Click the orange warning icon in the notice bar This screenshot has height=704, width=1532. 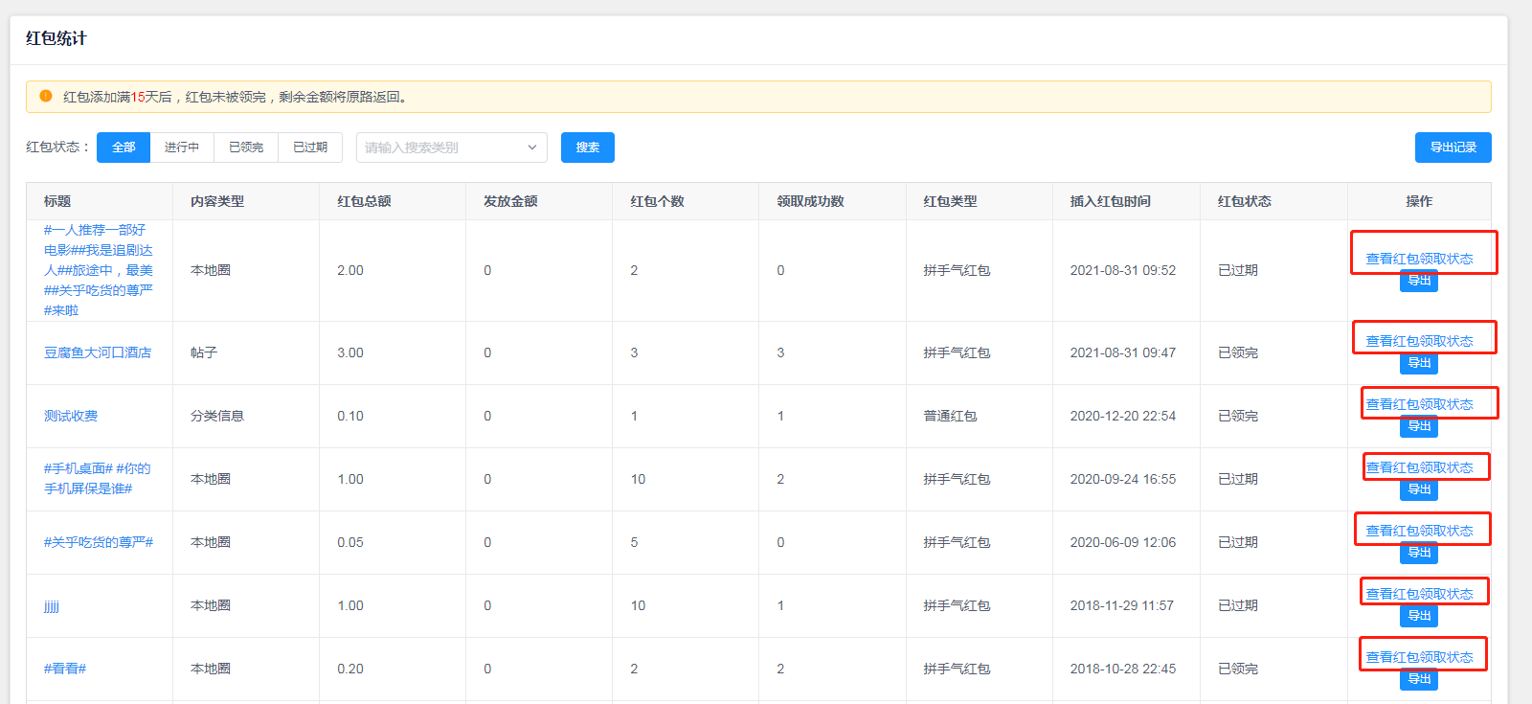[46, 96]
